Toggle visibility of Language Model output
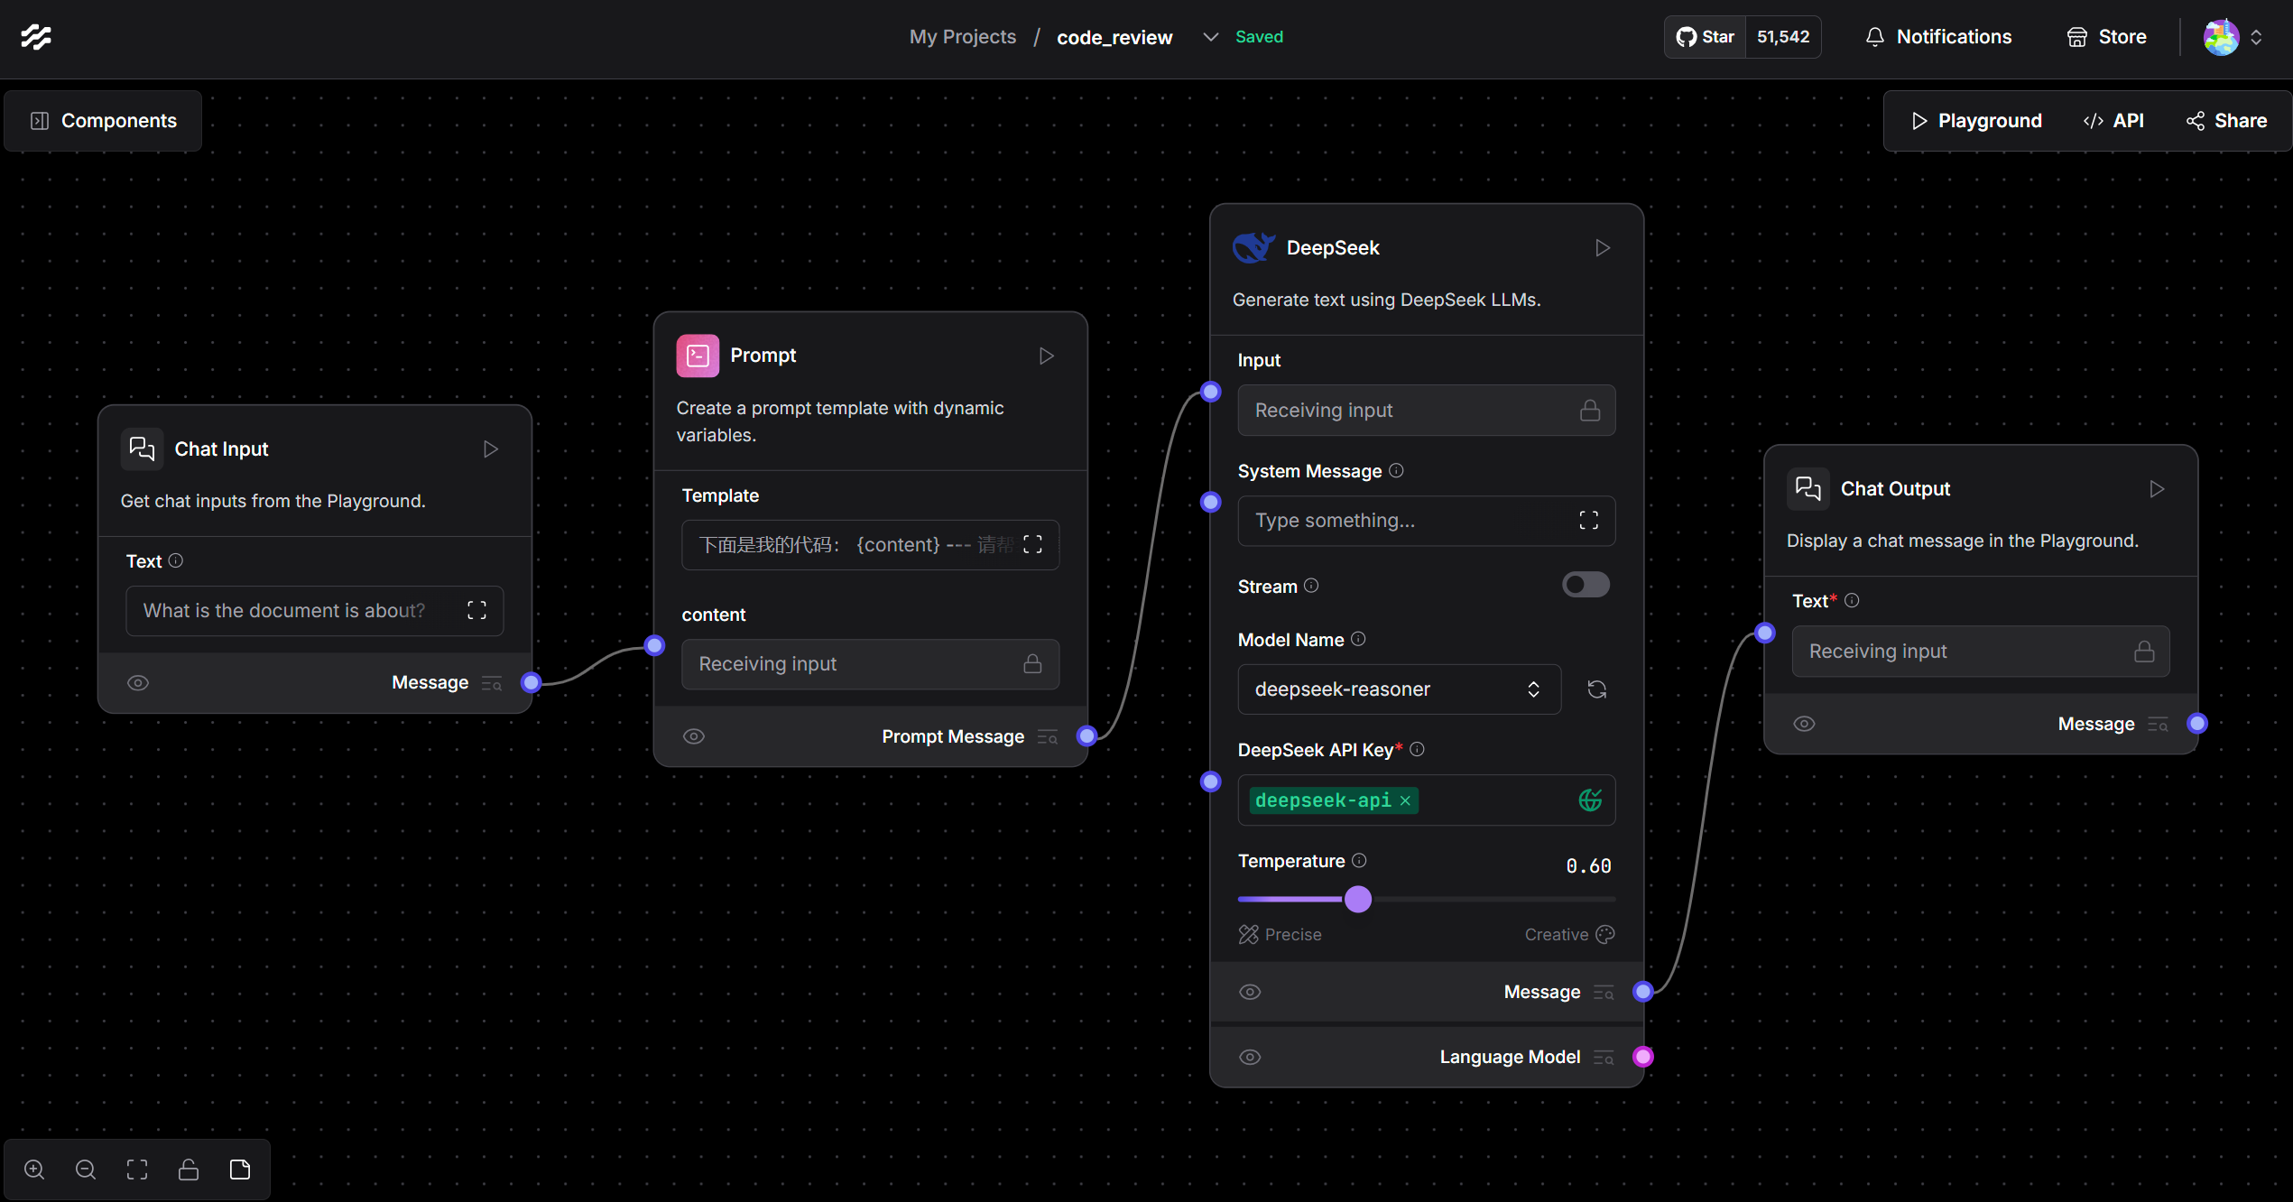2293x1202 pixels. 1250,1057
